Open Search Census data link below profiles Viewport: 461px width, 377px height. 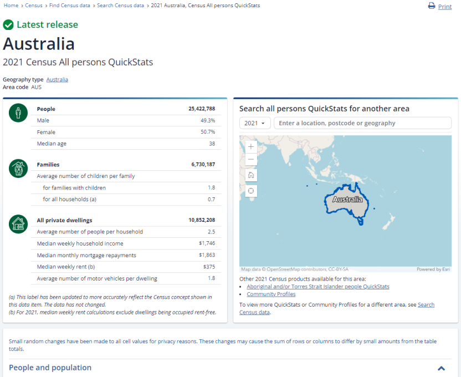pyautogui.click(x=426, y=304)
